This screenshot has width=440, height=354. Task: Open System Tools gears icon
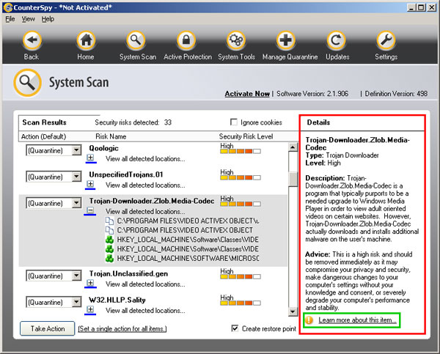236,40
